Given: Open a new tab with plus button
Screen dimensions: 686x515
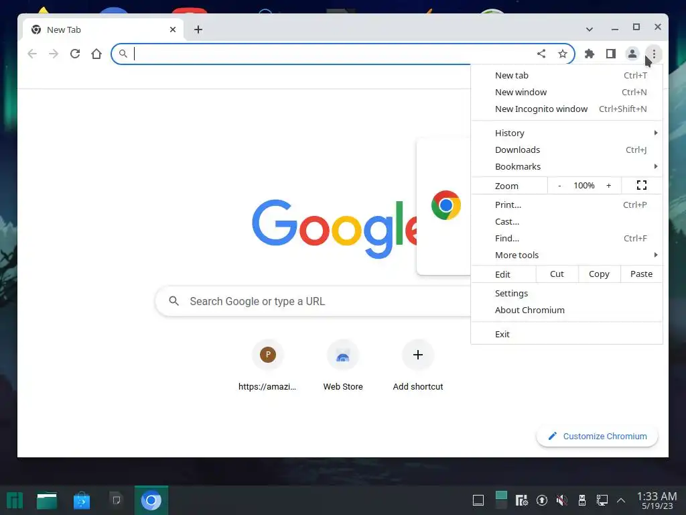Looking at the screenshot, I should point(198,30).
